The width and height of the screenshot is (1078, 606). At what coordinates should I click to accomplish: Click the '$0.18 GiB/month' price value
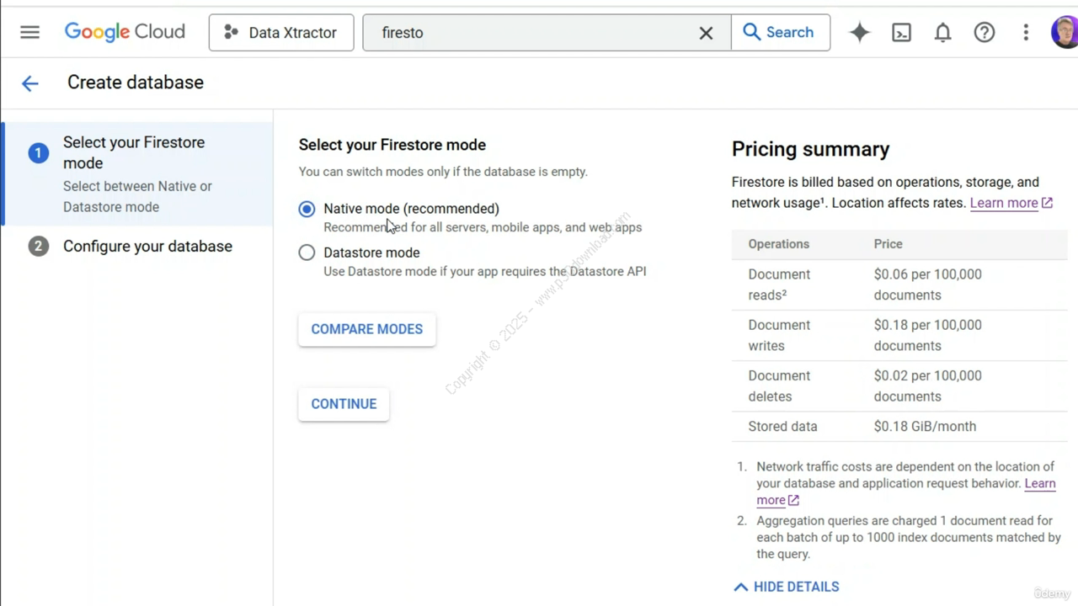[x=925, y=426]
